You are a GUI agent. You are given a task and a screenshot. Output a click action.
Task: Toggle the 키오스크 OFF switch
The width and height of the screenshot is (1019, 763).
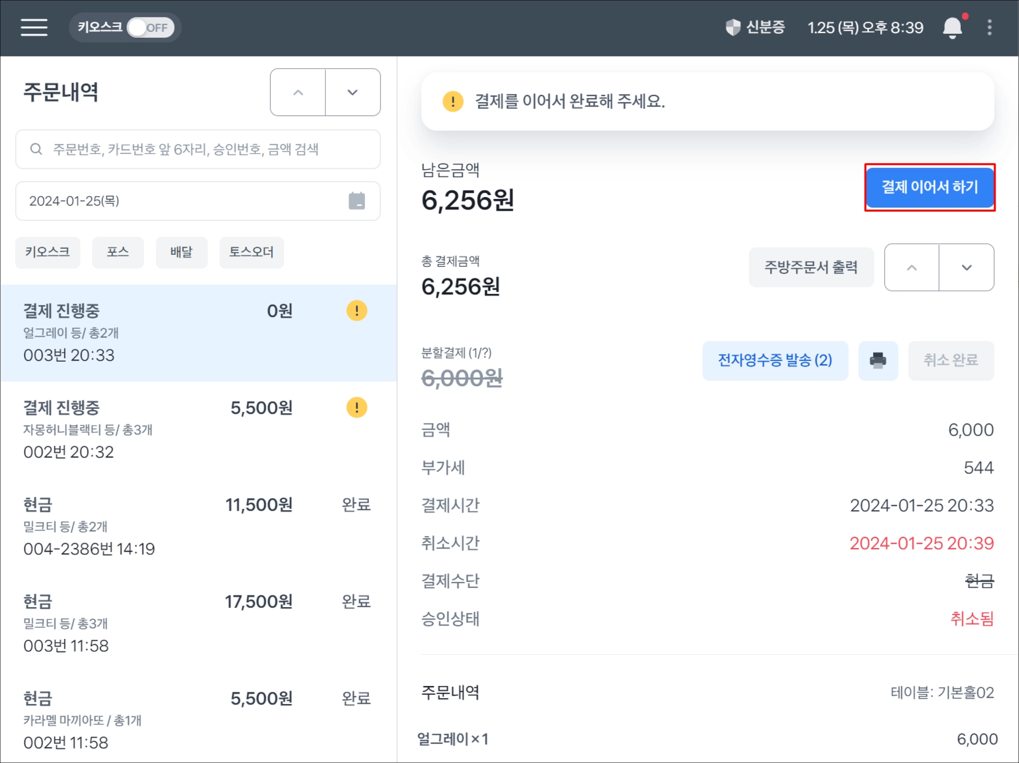[x=150, y=27]
